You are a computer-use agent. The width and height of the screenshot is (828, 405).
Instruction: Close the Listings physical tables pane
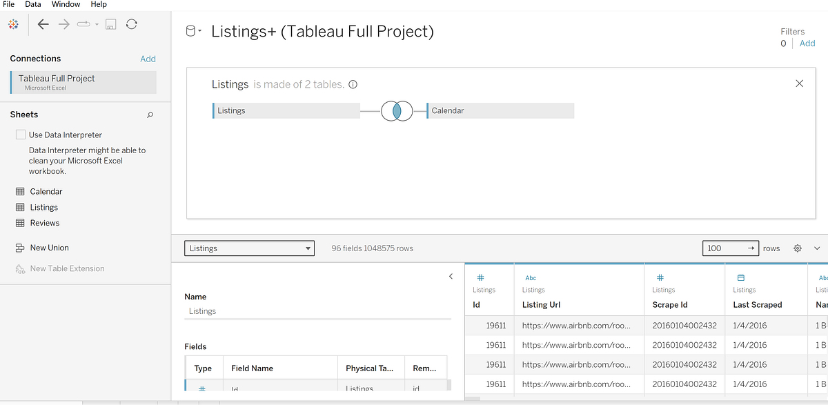tap(799, 83)
